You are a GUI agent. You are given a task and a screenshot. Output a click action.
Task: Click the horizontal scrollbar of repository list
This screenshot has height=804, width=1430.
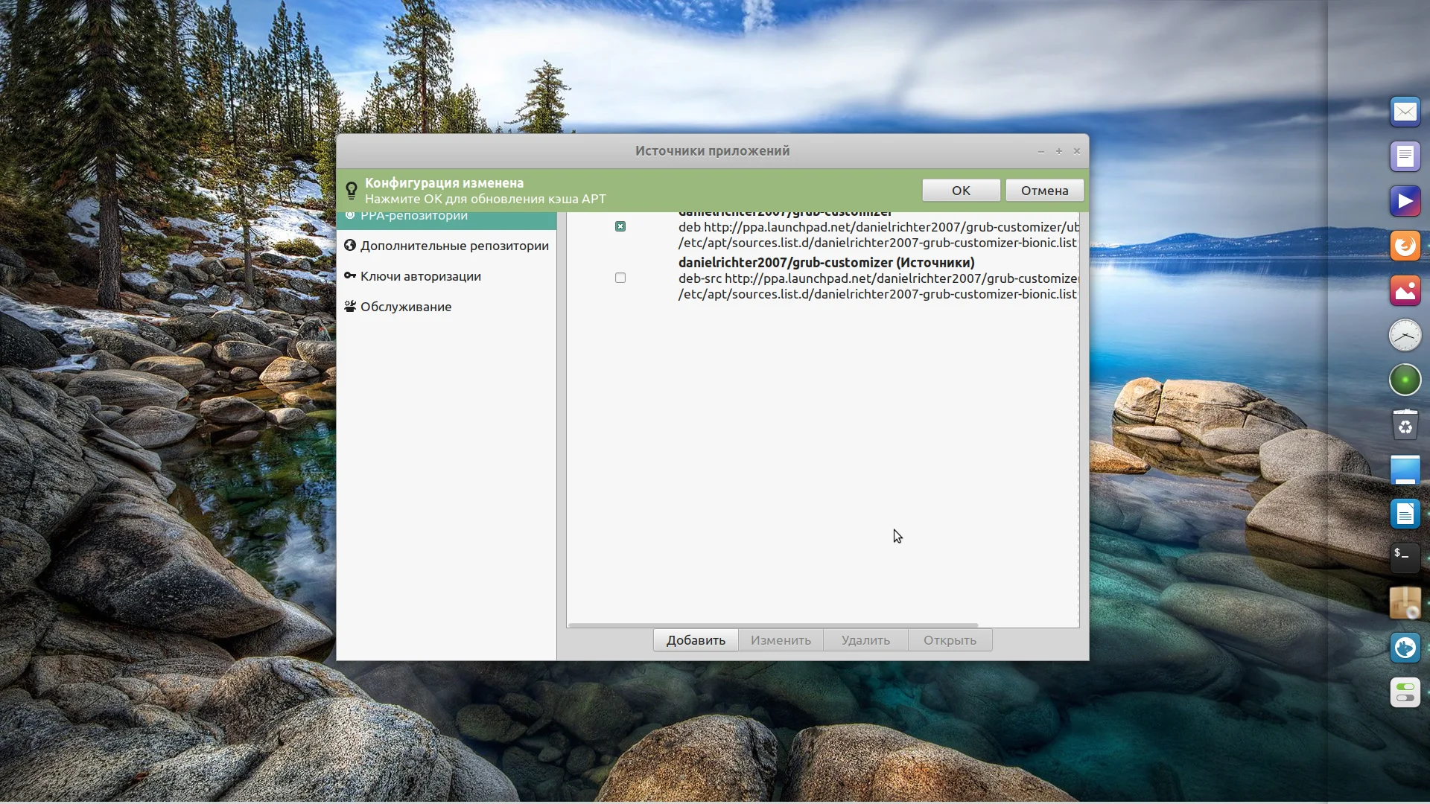coord(772,625)
